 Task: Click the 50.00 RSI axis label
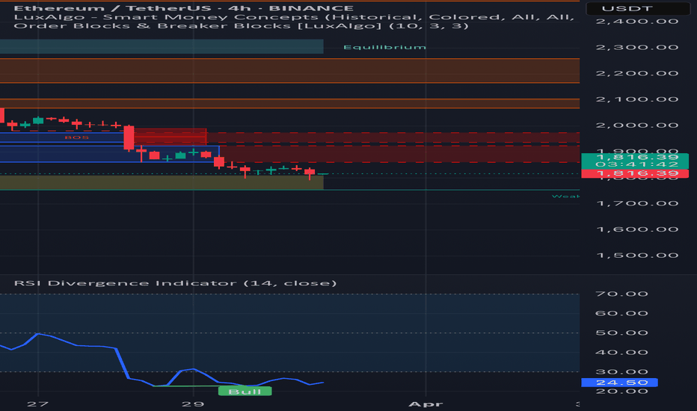click(621, 333)
